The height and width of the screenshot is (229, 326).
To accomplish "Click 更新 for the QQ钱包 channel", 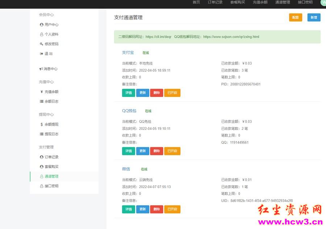I will 143,151.
